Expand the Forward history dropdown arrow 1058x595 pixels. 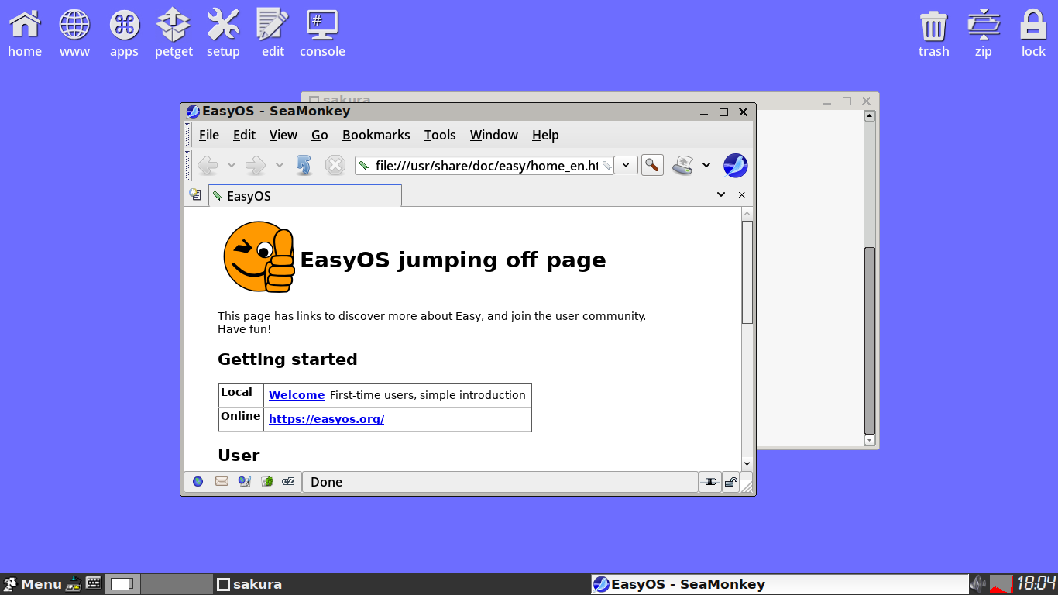click(279, 165)
